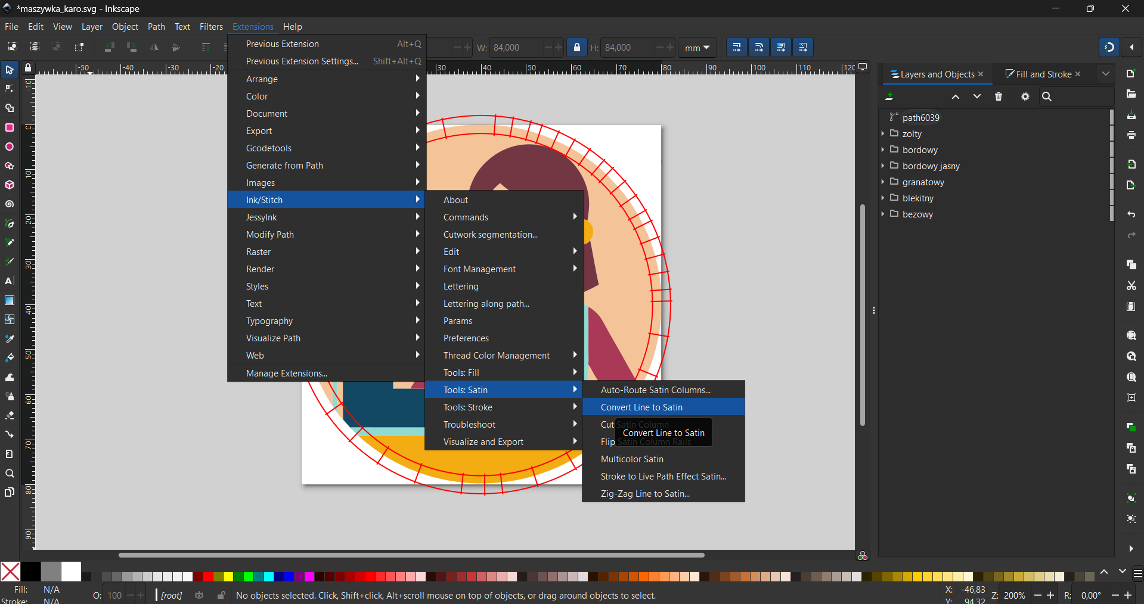Screen dimensions: 1144x604
Task: Select the Gradient tool
Action: 10,300
